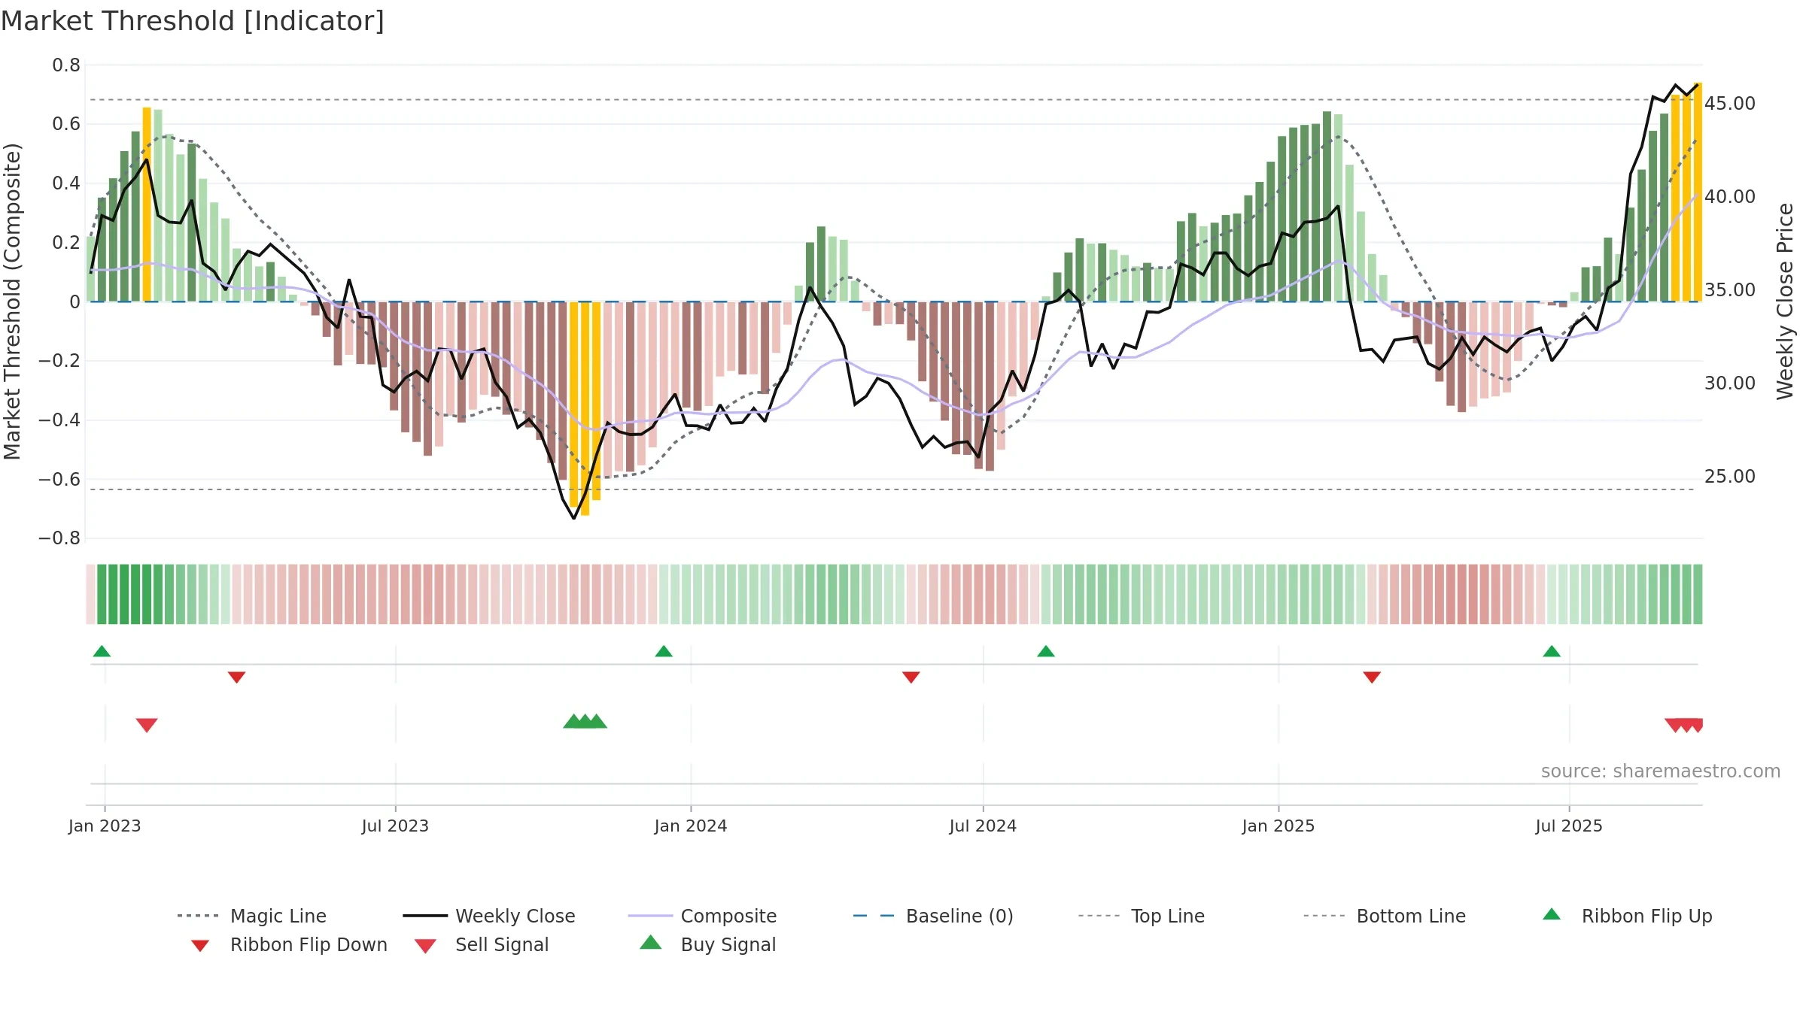Click the Jan 2024 x-axis label
This screenshot has height=1015, width=1806.
click(691, 826)
